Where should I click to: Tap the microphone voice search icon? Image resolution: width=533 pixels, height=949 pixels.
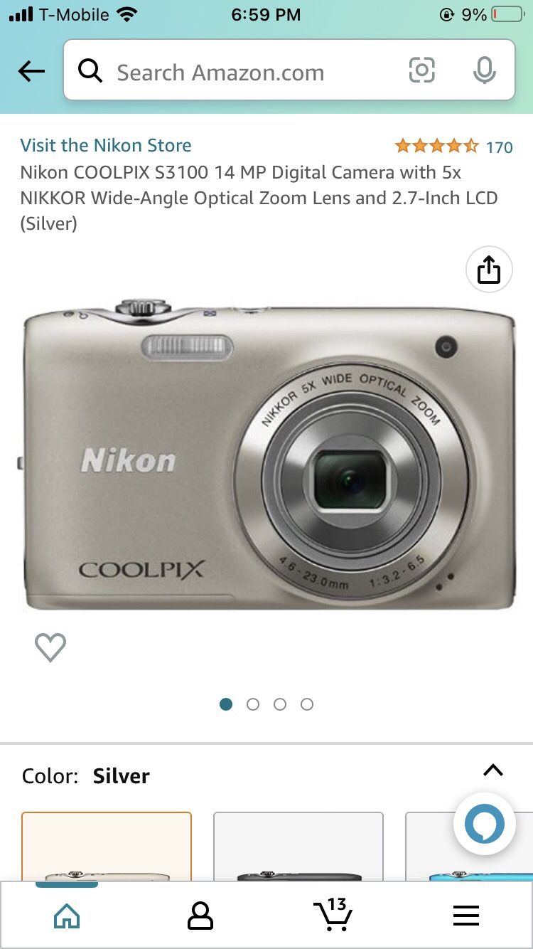coord(484,70)
